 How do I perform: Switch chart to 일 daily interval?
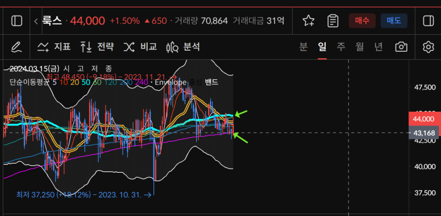click(322, 47)
